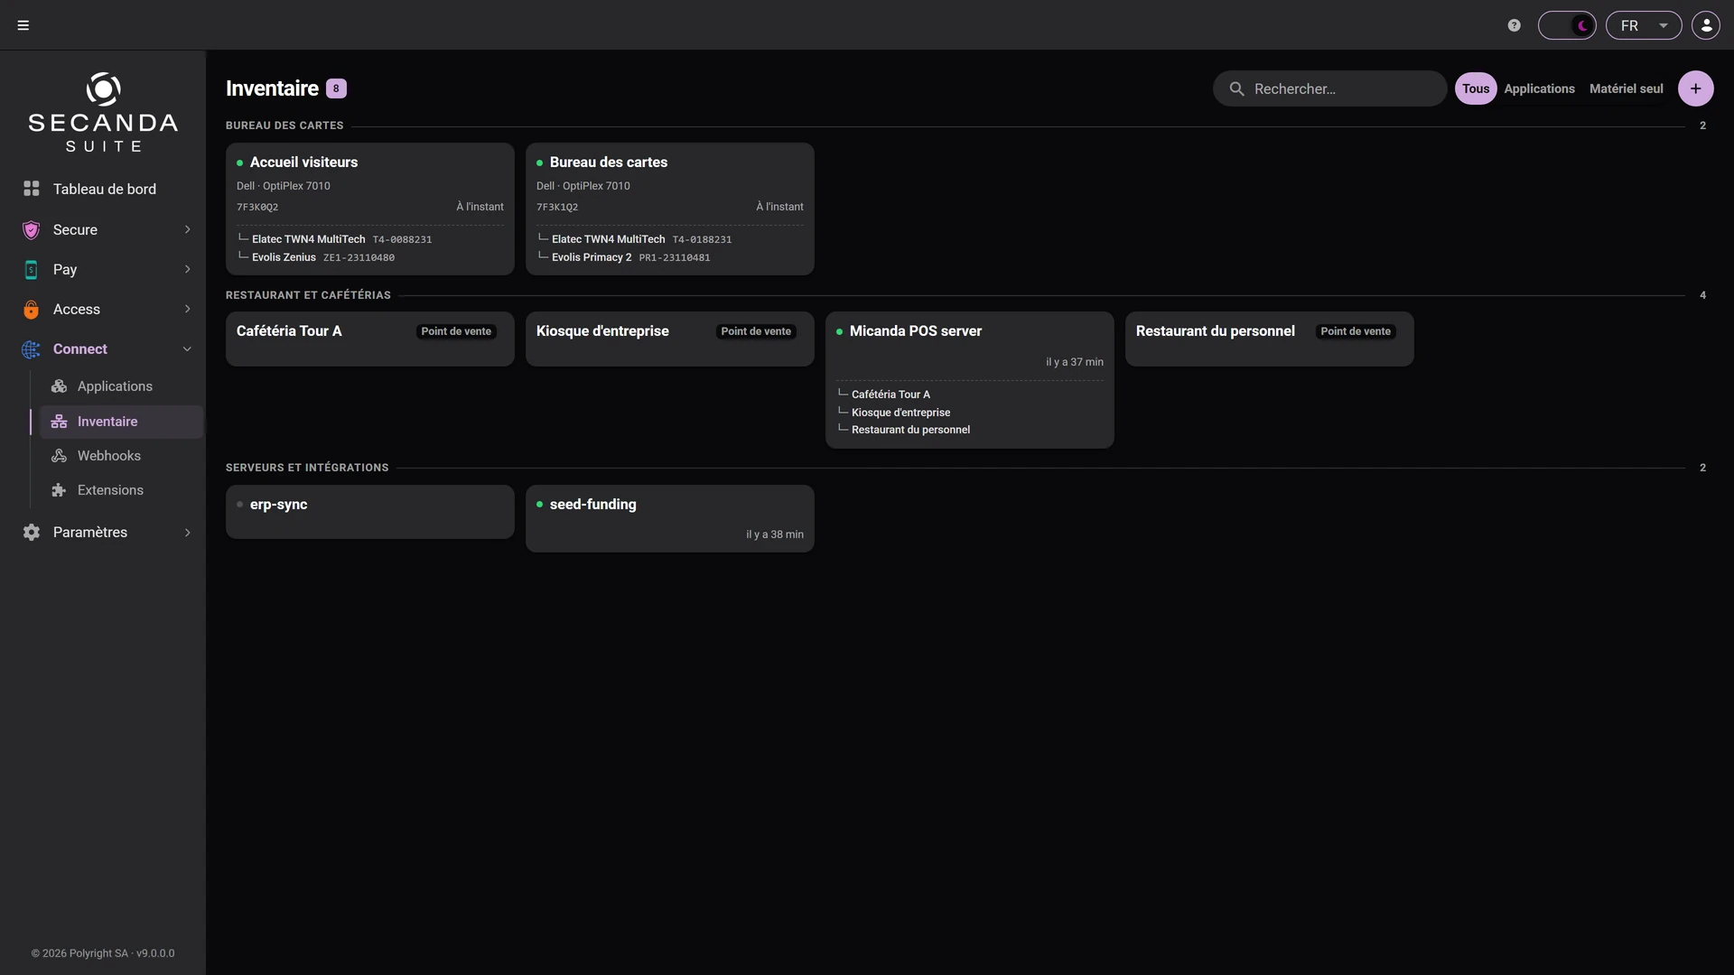This screenshot has height=975, width=1734.
Task: Select the Tous filter
Action: click(x=1476, y=88)
